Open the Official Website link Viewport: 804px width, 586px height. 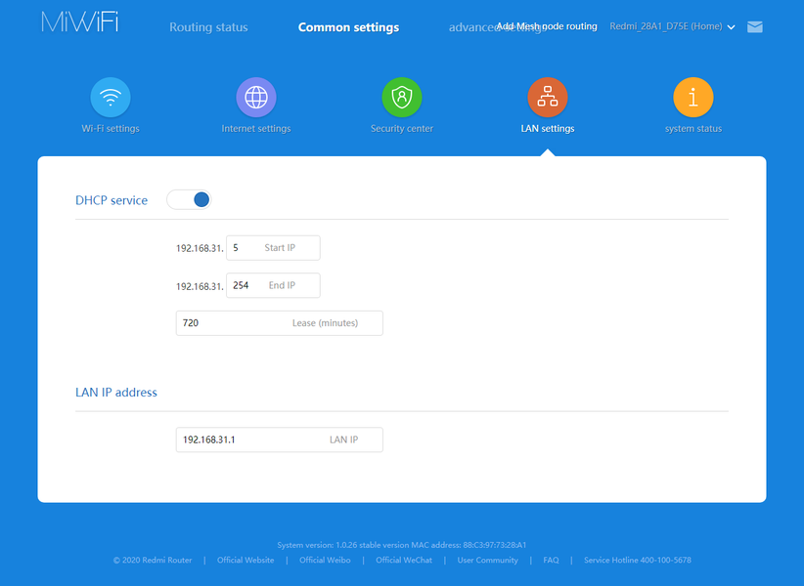246,560
